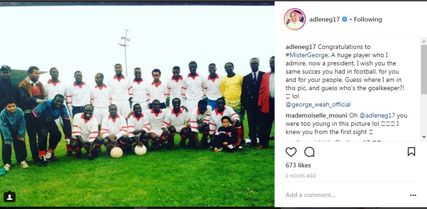Viewport: 427px width, 209px height.
Task: Click the 2 HOURS AGO timestamp
Action: tap(301, 176)
